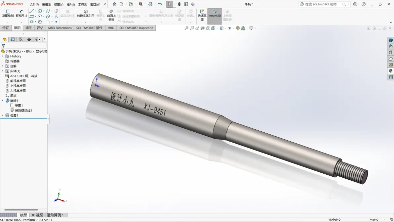Click the Rapid Sketch (快速草图) icon
Viewport: 394px width, 222px height.
pos(202,12)
